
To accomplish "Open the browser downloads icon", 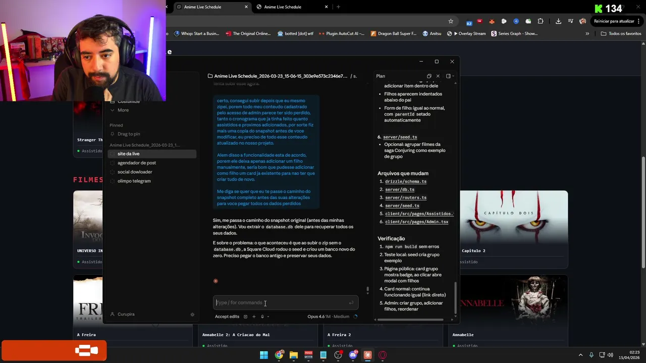I will click(x=558, y=21).
